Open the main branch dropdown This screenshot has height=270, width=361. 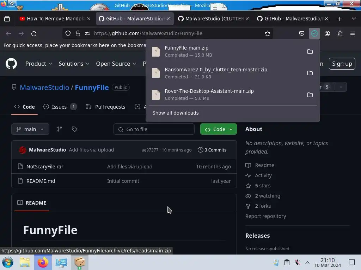pos(30,129)
